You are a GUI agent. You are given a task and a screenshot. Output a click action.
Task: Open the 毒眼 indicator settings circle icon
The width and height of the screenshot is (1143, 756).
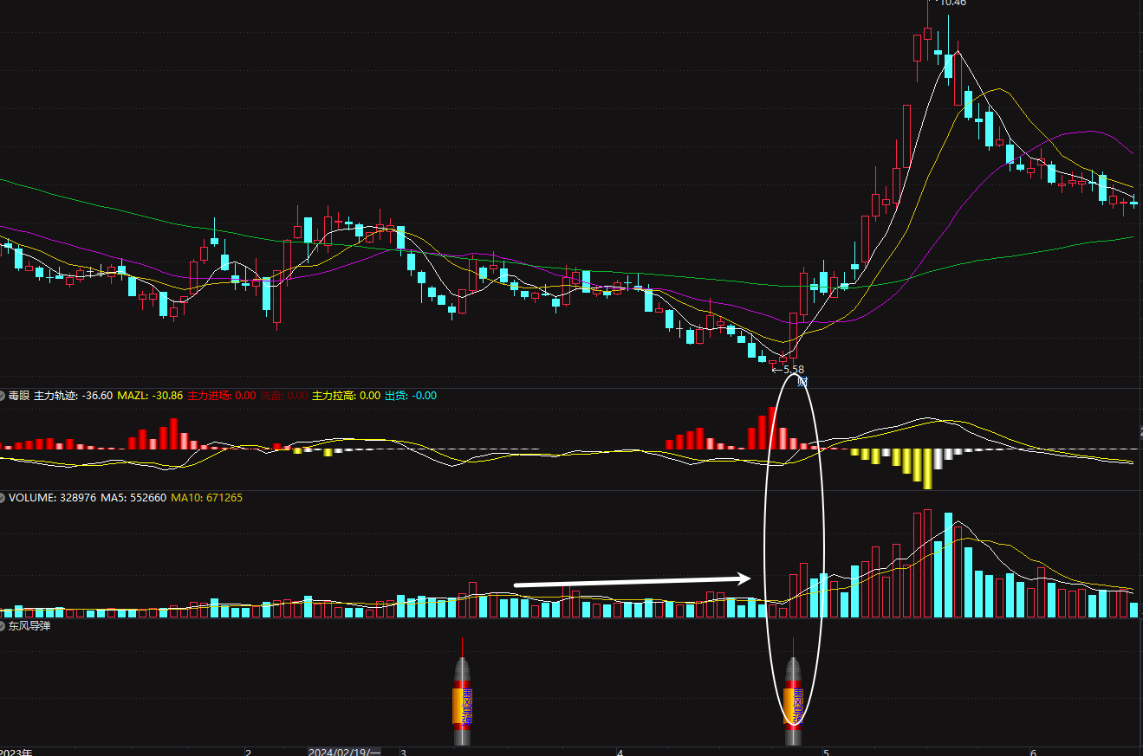tap(3, 396)
